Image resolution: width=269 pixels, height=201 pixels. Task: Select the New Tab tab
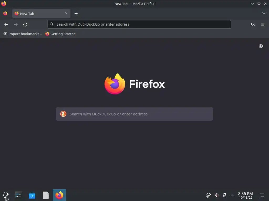(41, 13)
